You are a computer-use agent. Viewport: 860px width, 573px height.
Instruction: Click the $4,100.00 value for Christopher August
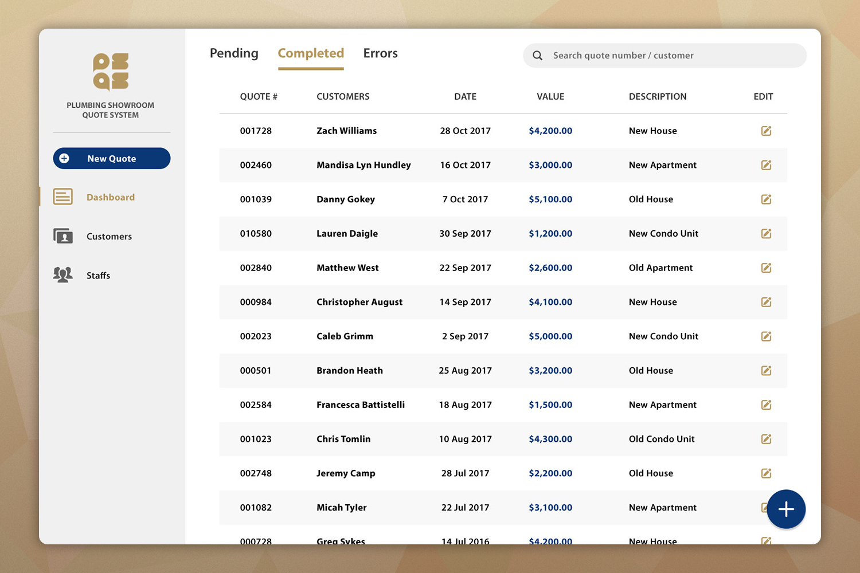click(x=550, y=302)
